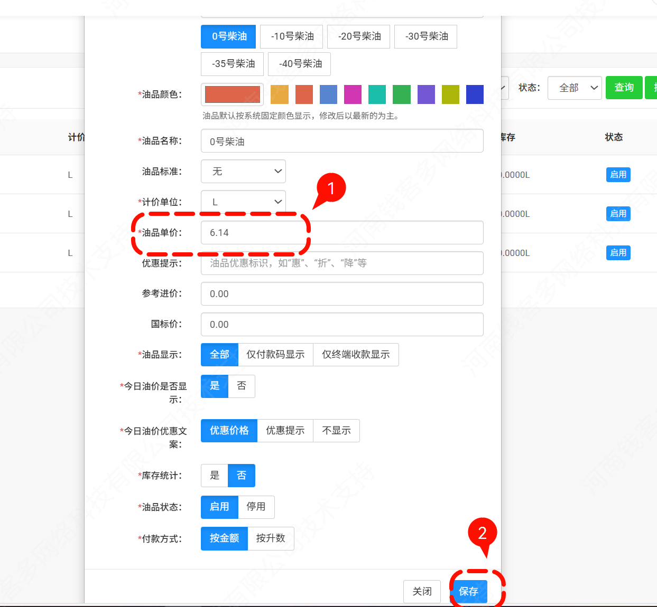
Task: Set 付款方式 to 按金额
Action: (224, 539)
